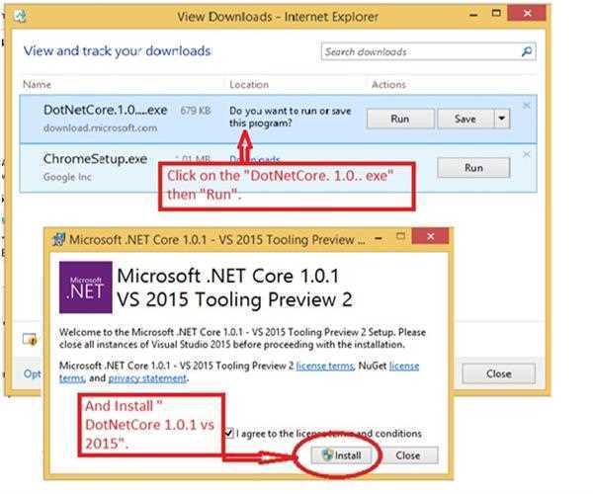593x494 pixels.
Task: Click the search magnifier icon in downloads
Action: (528, 51)
